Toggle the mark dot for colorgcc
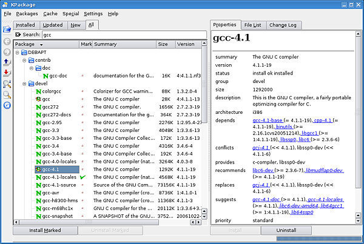This screenshot has width=364, height=244. tap(83, 91)
